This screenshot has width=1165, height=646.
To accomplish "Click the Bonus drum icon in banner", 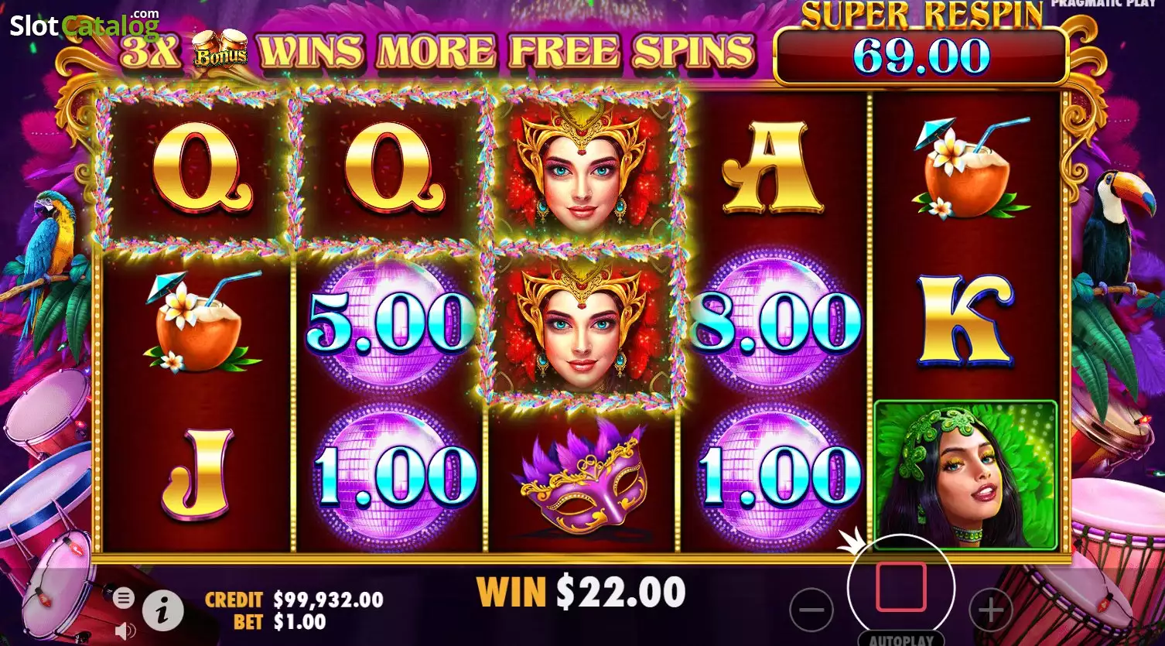I will pyautogui.click(x=220, y=50).
